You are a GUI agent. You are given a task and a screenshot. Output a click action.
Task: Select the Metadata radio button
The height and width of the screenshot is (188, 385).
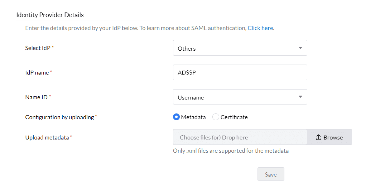click(x=176, y=117)
